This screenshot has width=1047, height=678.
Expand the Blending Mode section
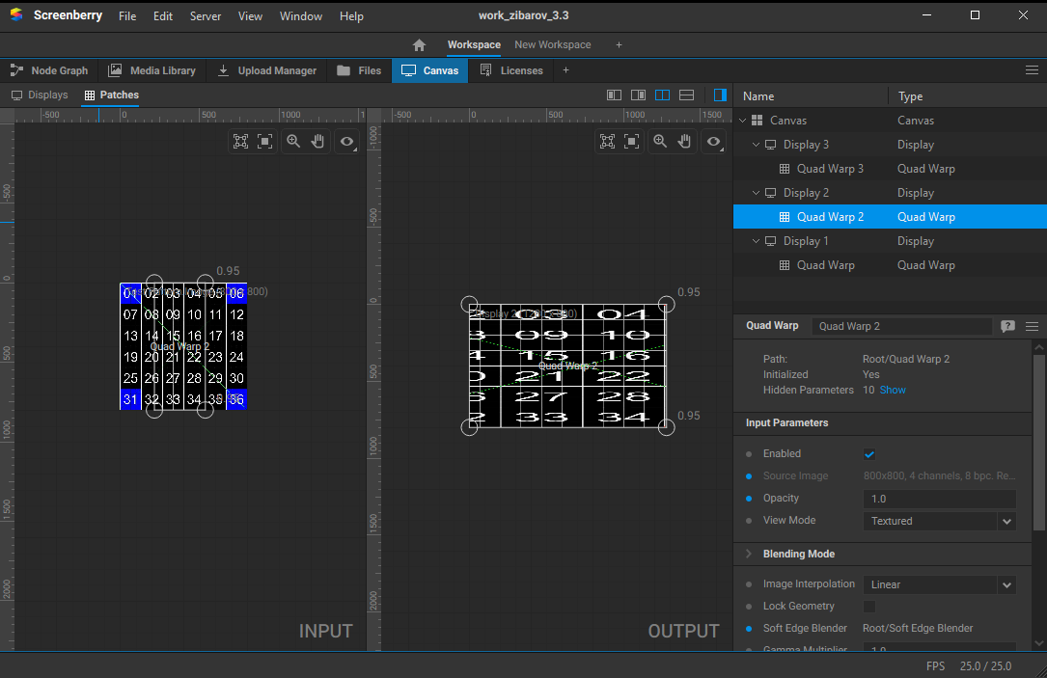(749, 554)
